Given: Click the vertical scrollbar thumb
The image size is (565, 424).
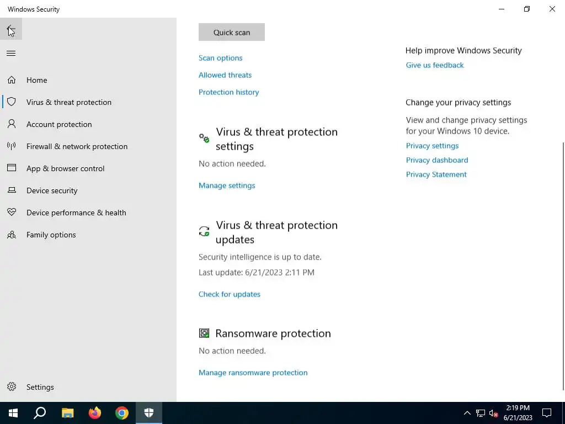Looking at the screenshot, I should (563, 266).
